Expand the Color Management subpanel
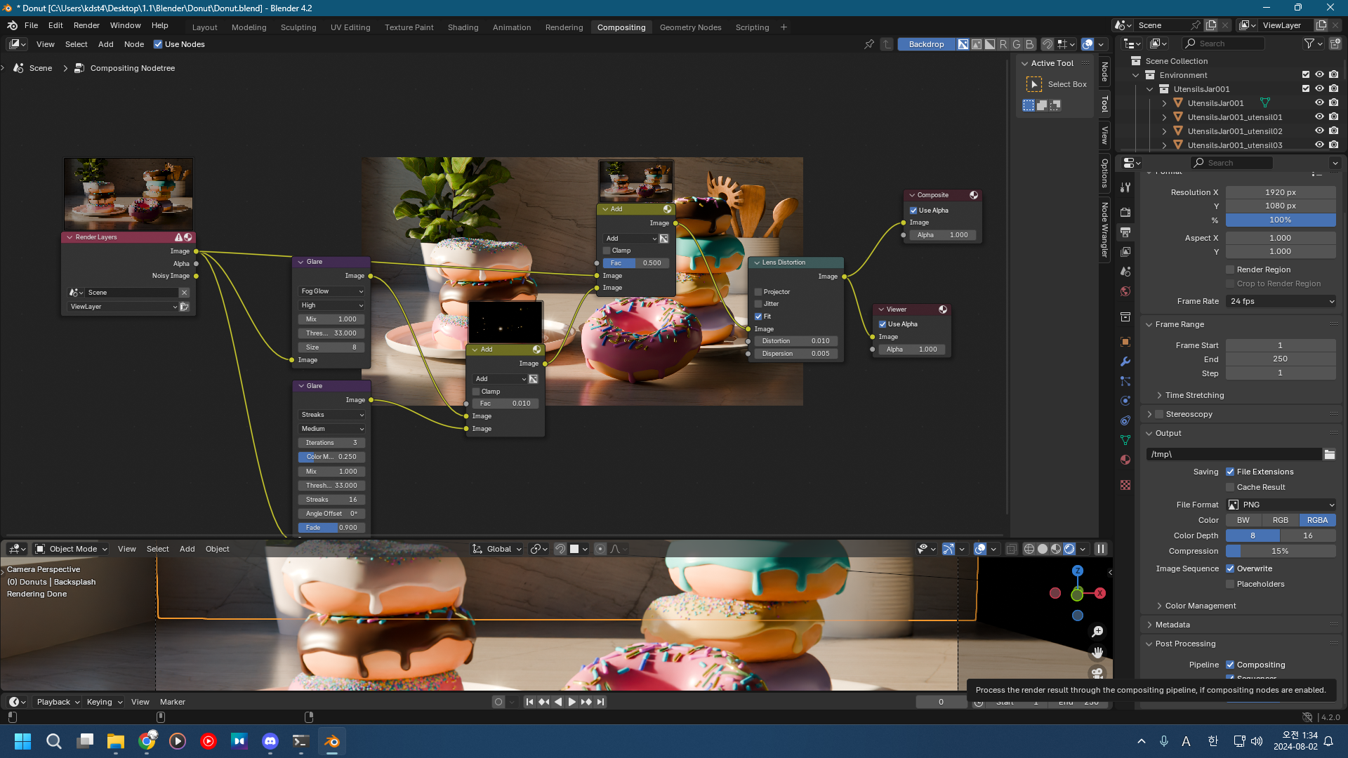 (x=1200, y=606)
